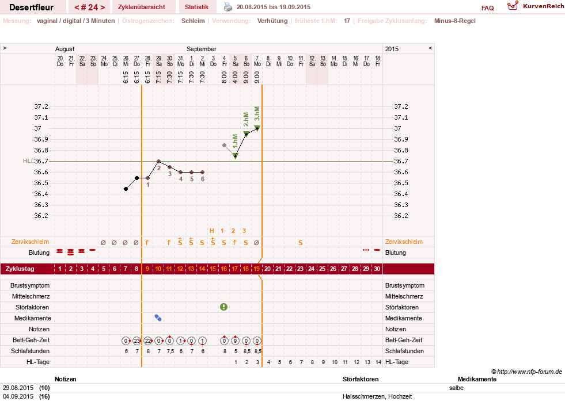Click Bett-Geh-Zeit clock icon showing 23
The image size is (565, 413).
tap(136, 341)
